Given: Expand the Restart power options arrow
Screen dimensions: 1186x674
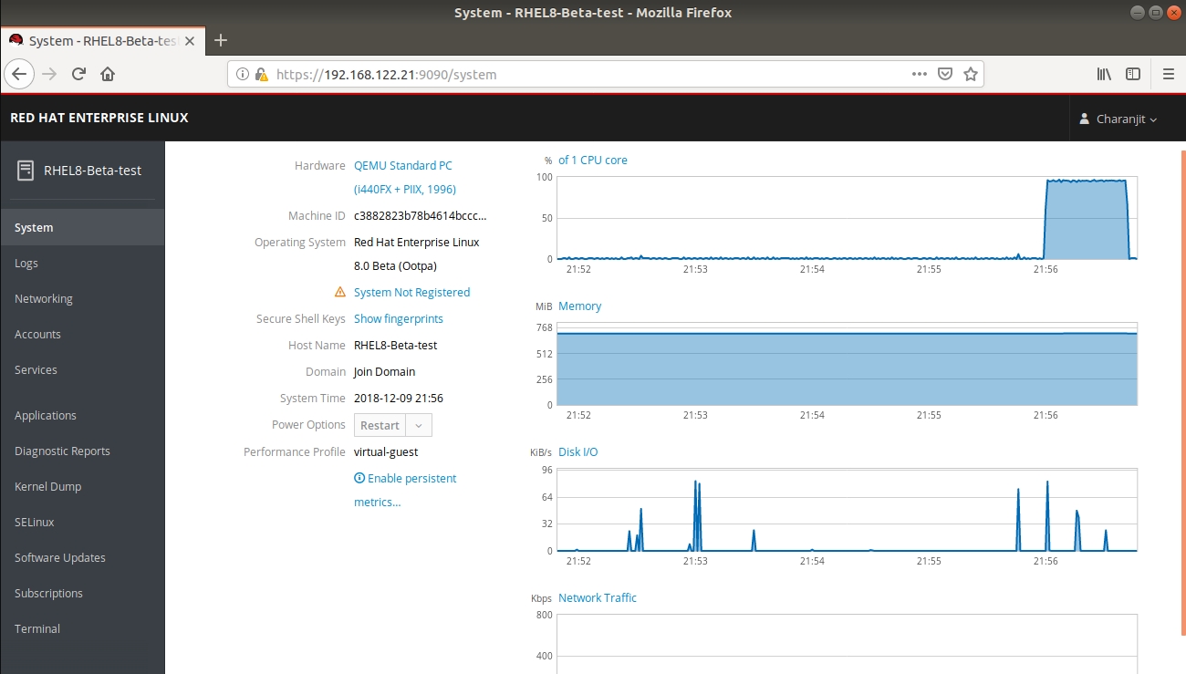Looking at the screenshot, I should coord(419,425).
